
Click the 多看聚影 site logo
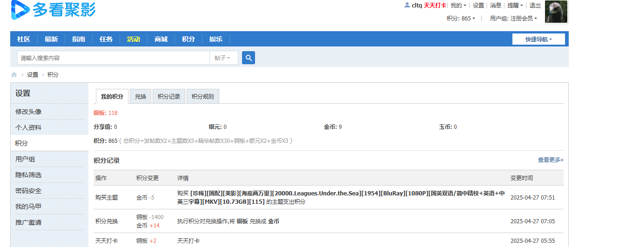coord(53,9)
